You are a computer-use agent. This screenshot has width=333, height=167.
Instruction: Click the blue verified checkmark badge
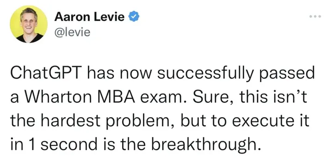point(134,17)
